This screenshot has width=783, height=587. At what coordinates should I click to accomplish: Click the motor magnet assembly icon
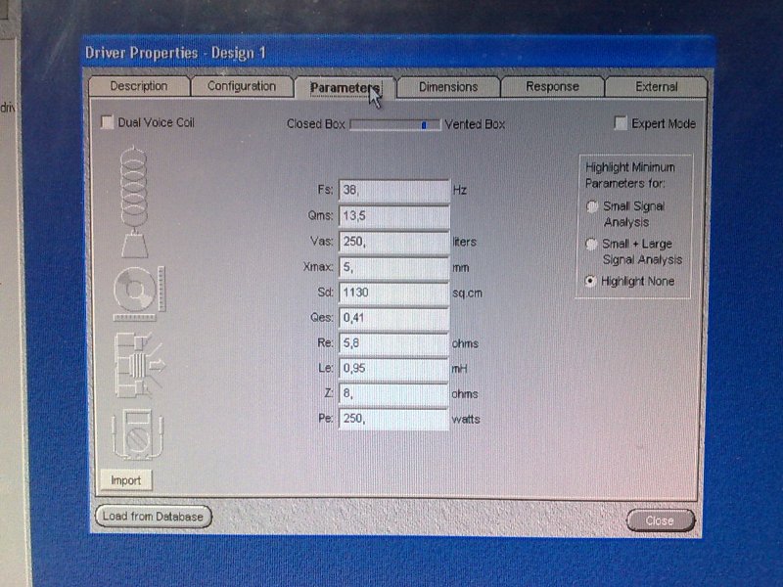click(x=139, y=365)
